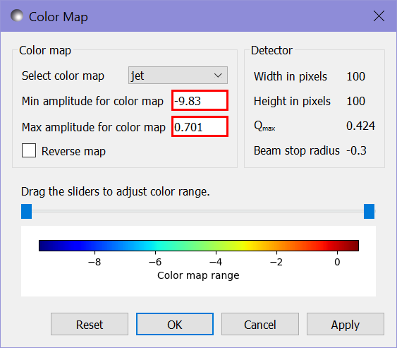Click the Qmax value 0.424

pyautogui.click(x=360, y=126)
